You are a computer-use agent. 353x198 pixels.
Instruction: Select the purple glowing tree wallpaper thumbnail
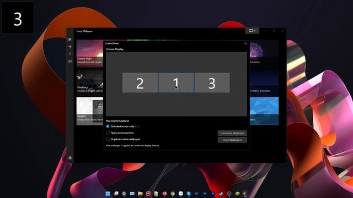point(264,53)
